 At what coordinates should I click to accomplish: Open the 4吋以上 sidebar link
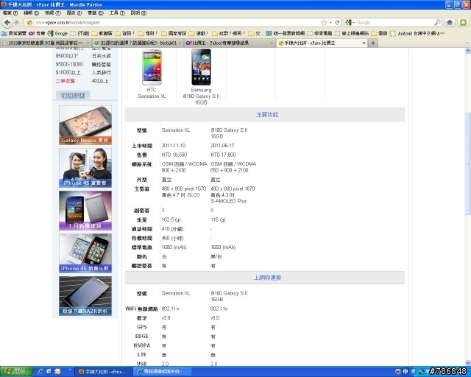click(x=100, y=81)
